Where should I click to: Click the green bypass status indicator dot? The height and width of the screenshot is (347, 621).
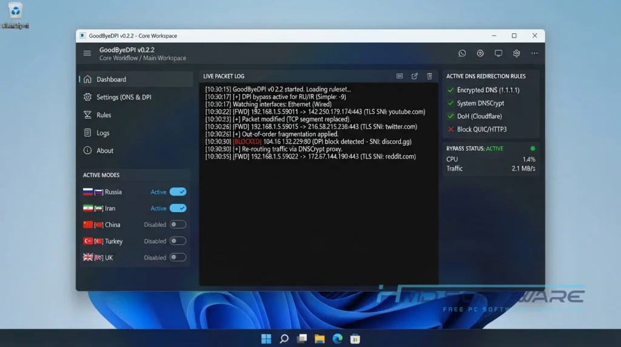(532, 149)
